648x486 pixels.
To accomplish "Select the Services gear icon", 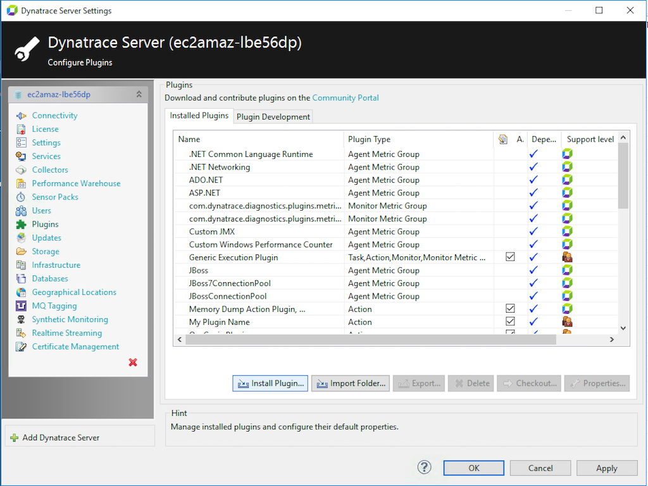I will pos(21,156).
